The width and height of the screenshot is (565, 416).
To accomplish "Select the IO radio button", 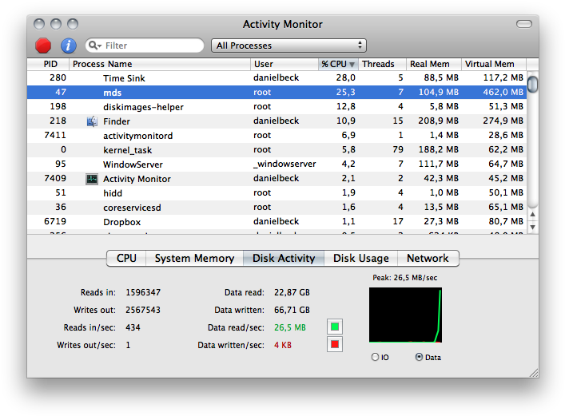I will pos(375,357).
